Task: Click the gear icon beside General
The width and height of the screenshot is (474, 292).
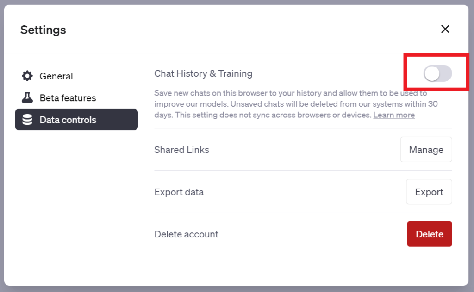Action: tap(27, 76)
